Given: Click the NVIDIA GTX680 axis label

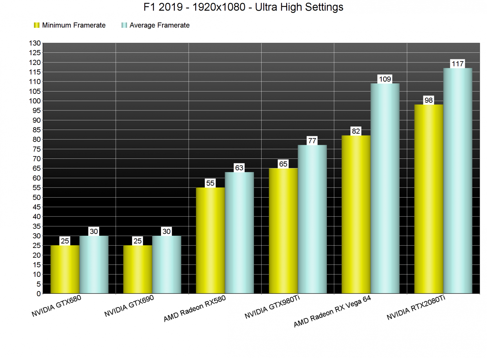Looking at the screenshot, I should pyautogui.click(x=56, y=306).
